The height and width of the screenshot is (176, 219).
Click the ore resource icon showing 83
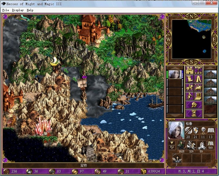coord(52,171)
